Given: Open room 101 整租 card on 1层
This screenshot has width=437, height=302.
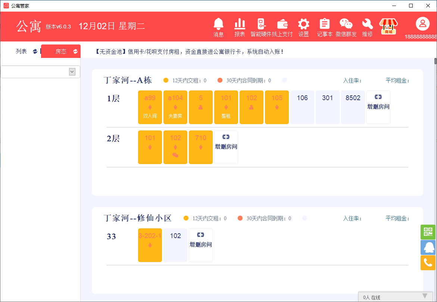Looking at the screenshot, I should pos(226,107).
